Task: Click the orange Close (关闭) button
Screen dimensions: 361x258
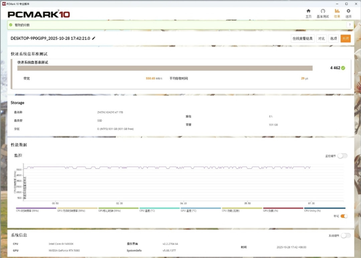Action: point(346,39)
